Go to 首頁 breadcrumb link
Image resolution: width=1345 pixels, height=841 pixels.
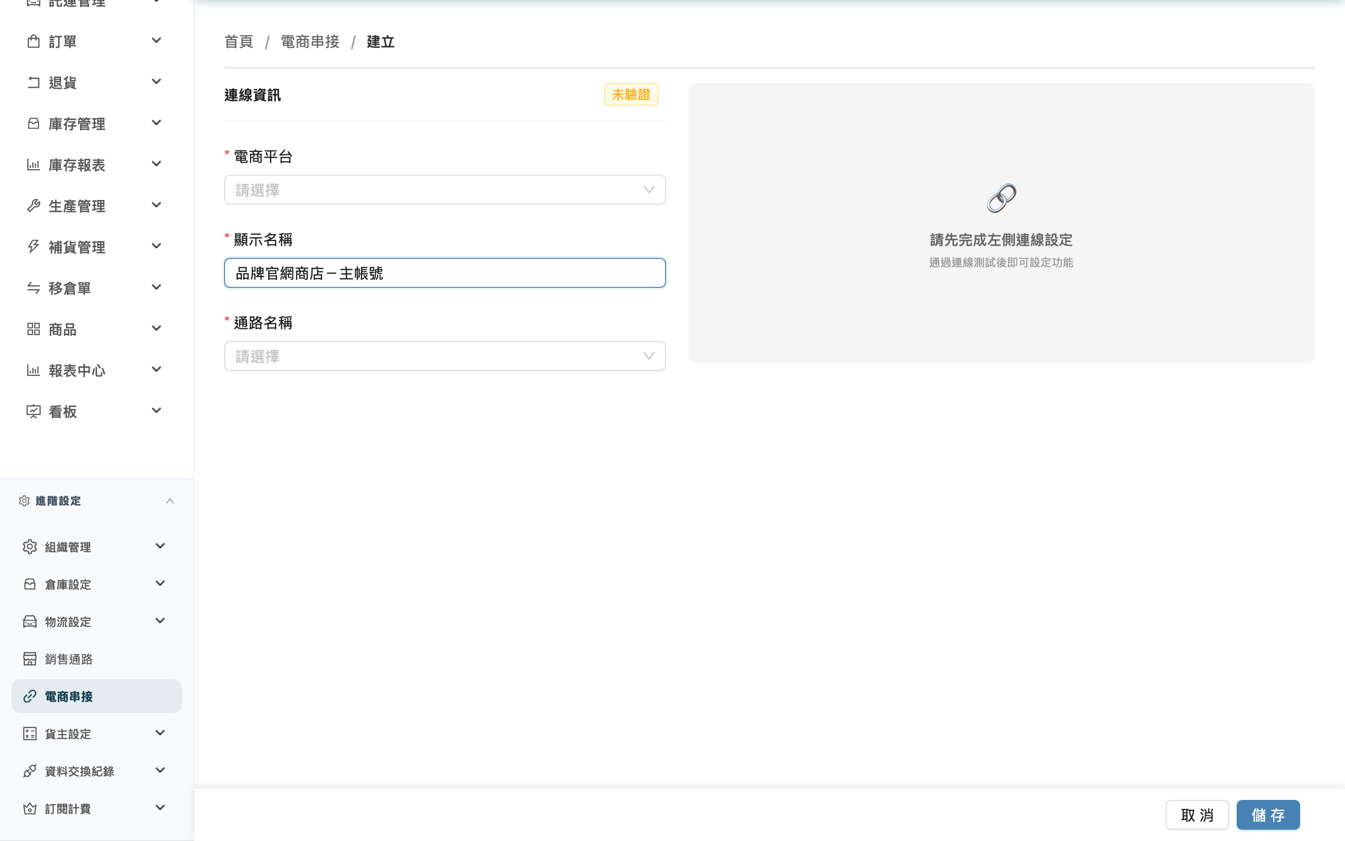click(239, 42)
